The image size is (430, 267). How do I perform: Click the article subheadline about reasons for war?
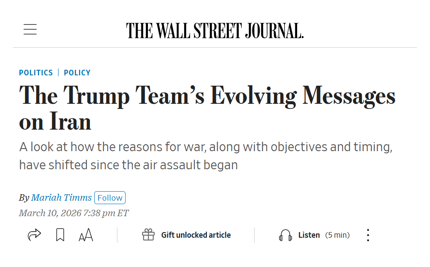tap(206, 155)
